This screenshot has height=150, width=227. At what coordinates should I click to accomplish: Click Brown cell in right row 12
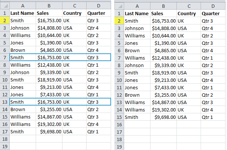pyautogui.click(x=137, y=95)
